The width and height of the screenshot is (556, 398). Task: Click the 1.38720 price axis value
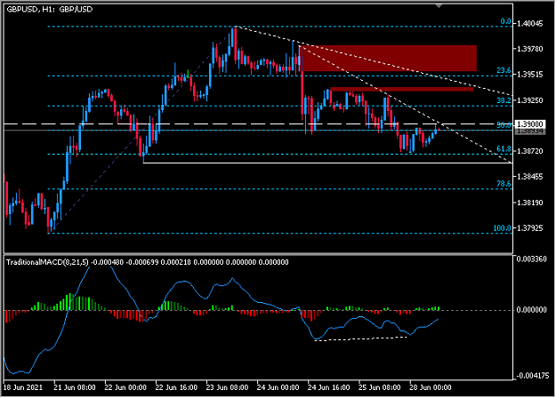pos(530,151)
